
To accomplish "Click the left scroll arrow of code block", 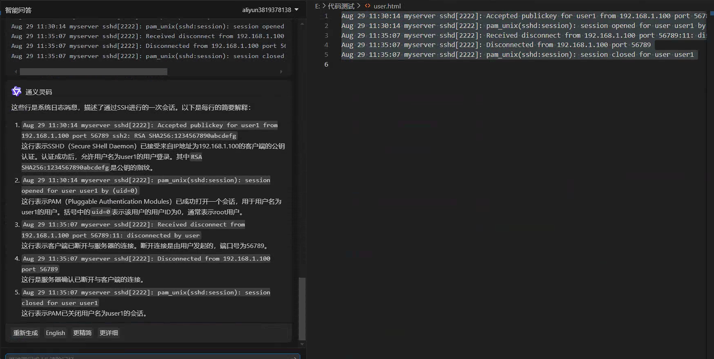I will (x=16, y=71).
